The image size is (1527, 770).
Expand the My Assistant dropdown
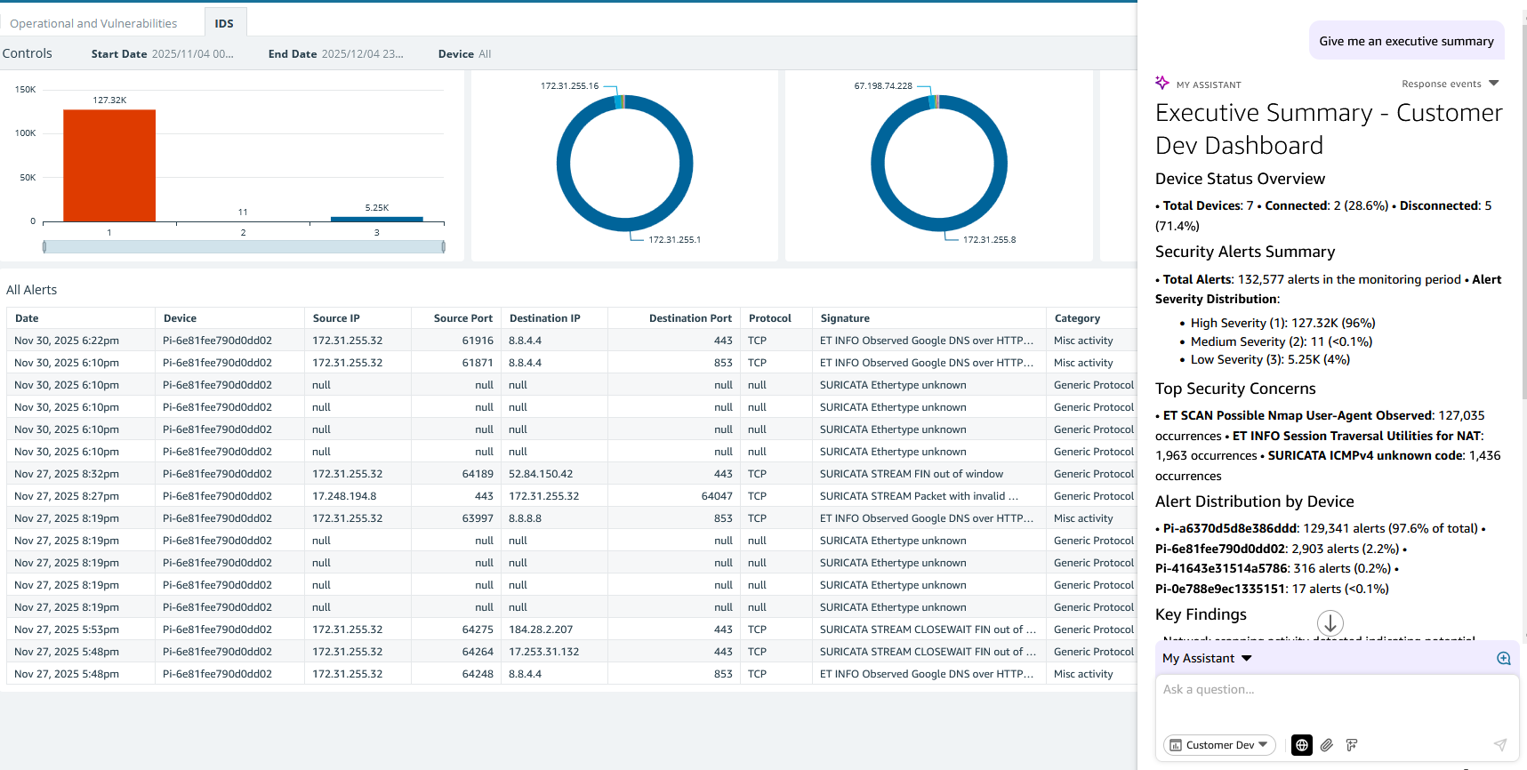pos(1207,658)
